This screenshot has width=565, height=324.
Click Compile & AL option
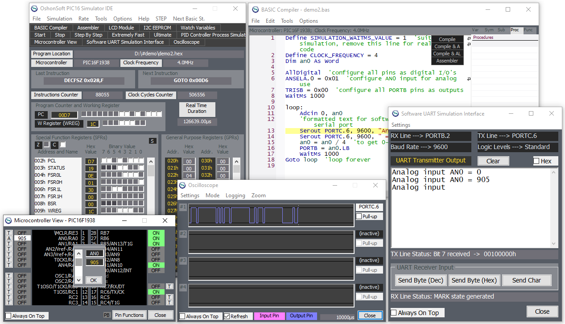click(x=447, y=54)
